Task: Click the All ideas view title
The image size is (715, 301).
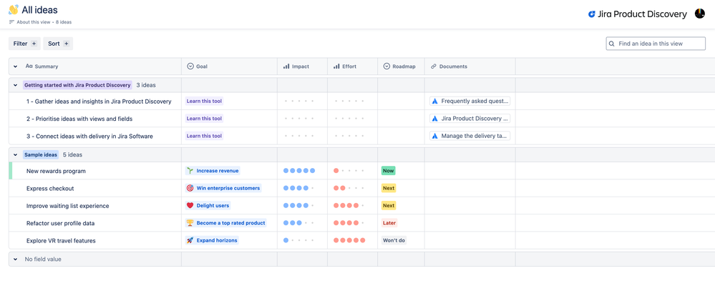Action: click(39, 9)
